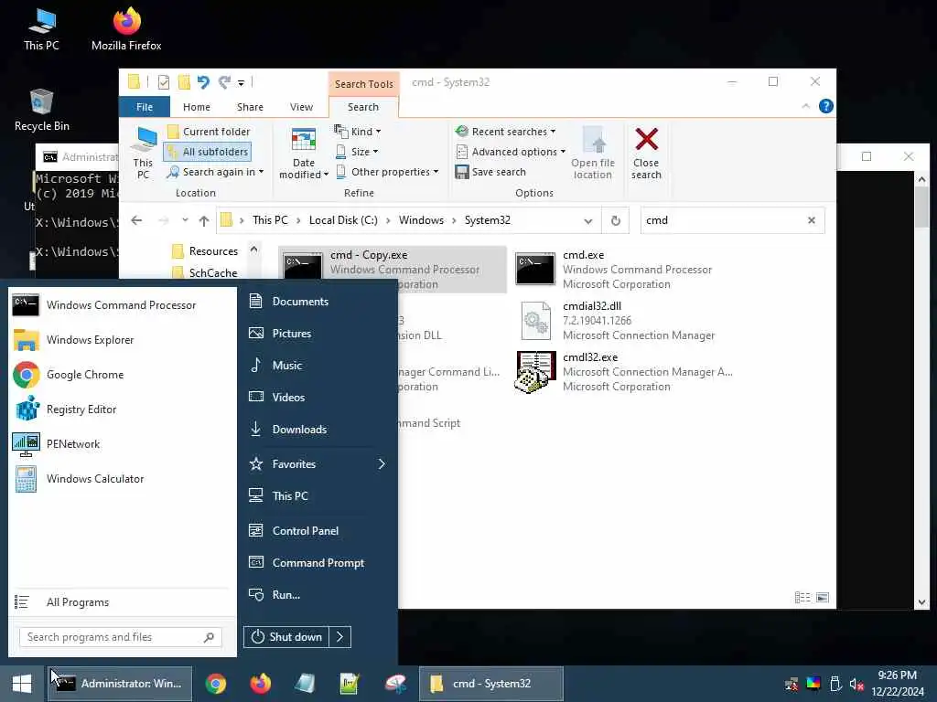
Task: Switch to Administrator command window in taskbar
Action: tap(120, 684)
